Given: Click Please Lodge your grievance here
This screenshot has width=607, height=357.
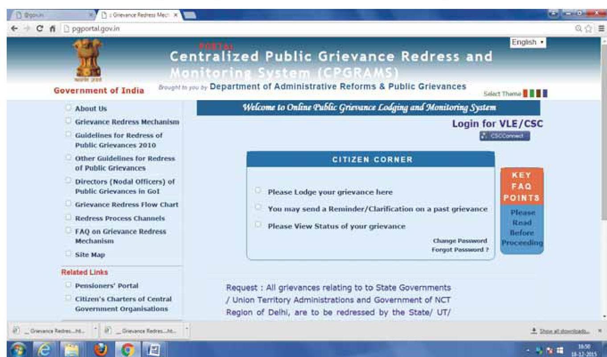Looking at the screenshot, I should pos(330,193).
